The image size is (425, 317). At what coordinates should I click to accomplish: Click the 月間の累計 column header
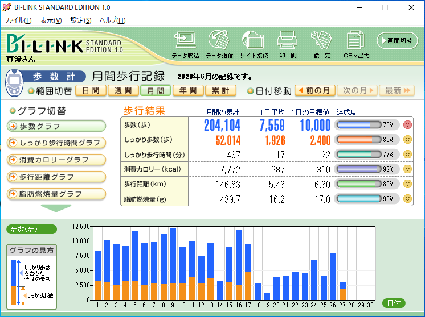pos(223,112)
